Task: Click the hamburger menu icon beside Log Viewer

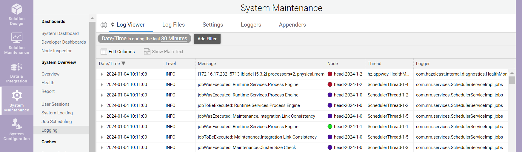Action: (x=104, y=25)
